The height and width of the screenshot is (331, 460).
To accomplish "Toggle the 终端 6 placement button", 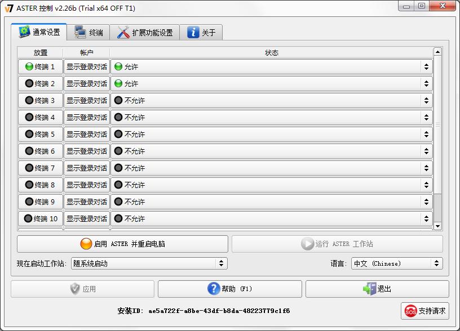I will [x=41, y=151].
